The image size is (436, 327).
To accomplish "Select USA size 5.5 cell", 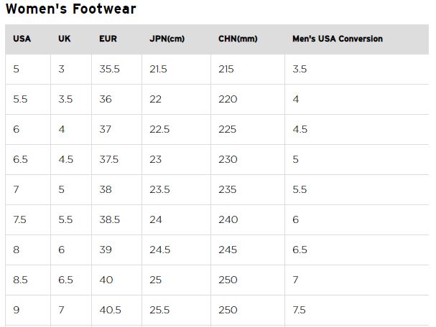I will (x=28, y=100).
